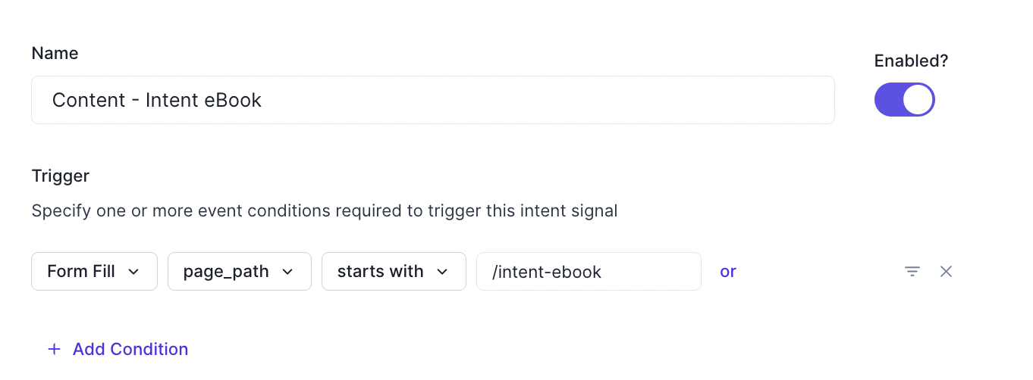Screen dimensions: 1033x380
Task: Click the chevron arrow next to page_path
Action: pos(288,272)
